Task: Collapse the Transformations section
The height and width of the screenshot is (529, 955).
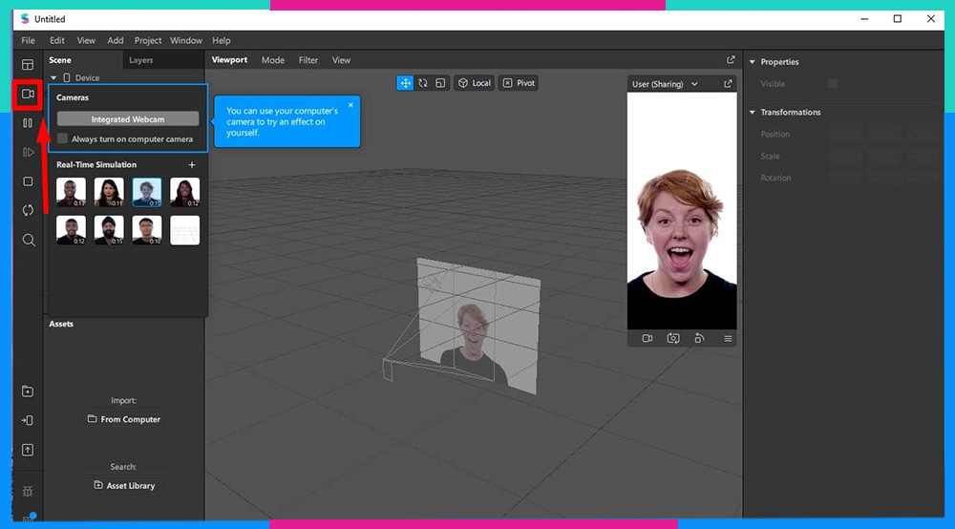Action: (x=753, y=113)
